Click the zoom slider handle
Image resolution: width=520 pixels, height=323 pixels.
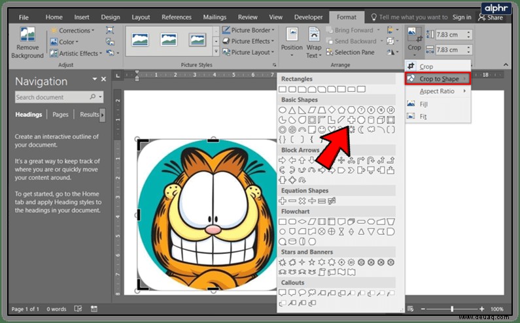tap(452, 309)
